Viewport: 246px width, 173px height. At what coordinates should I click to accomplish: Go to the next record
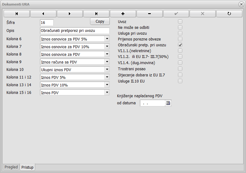coord(70,14)
